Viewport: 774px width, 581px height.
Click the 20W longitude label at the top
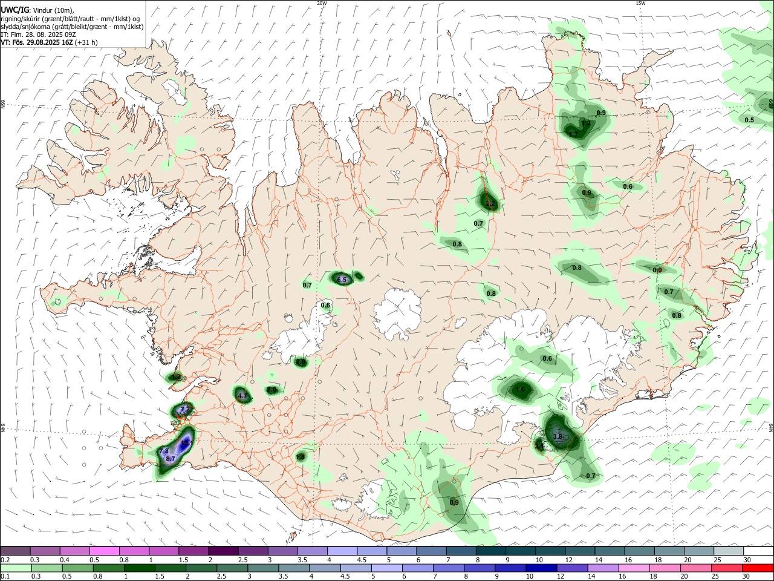[x=322, y=3]
